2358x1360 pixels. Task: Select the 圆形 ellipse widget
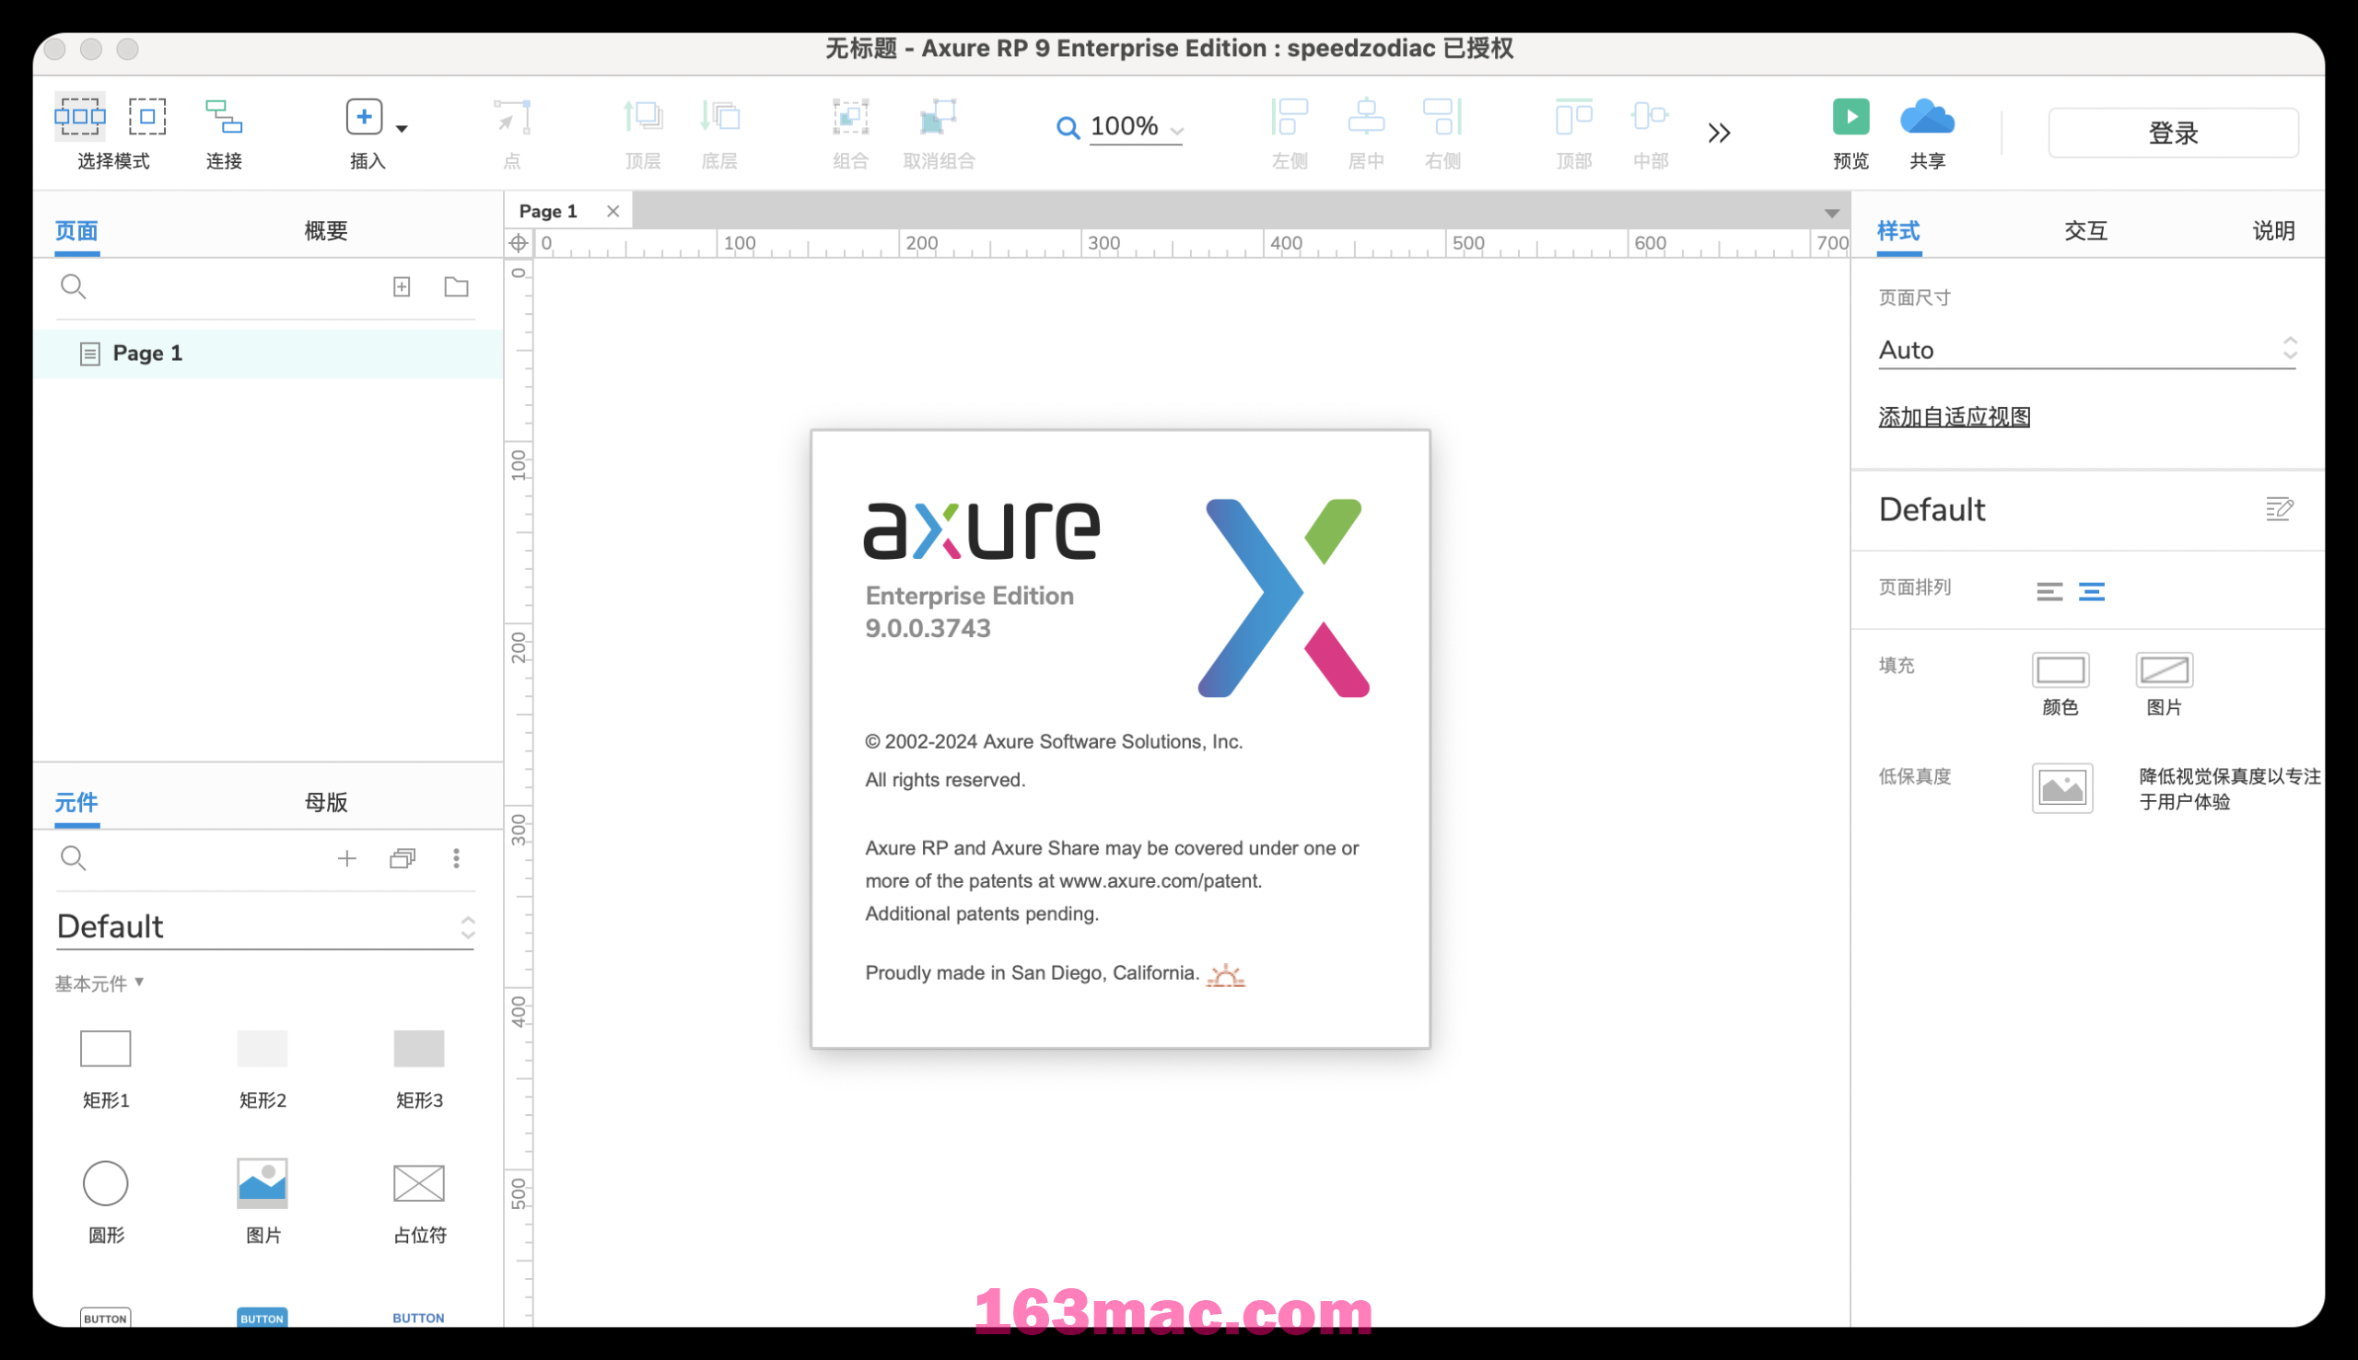(106, 1183)
